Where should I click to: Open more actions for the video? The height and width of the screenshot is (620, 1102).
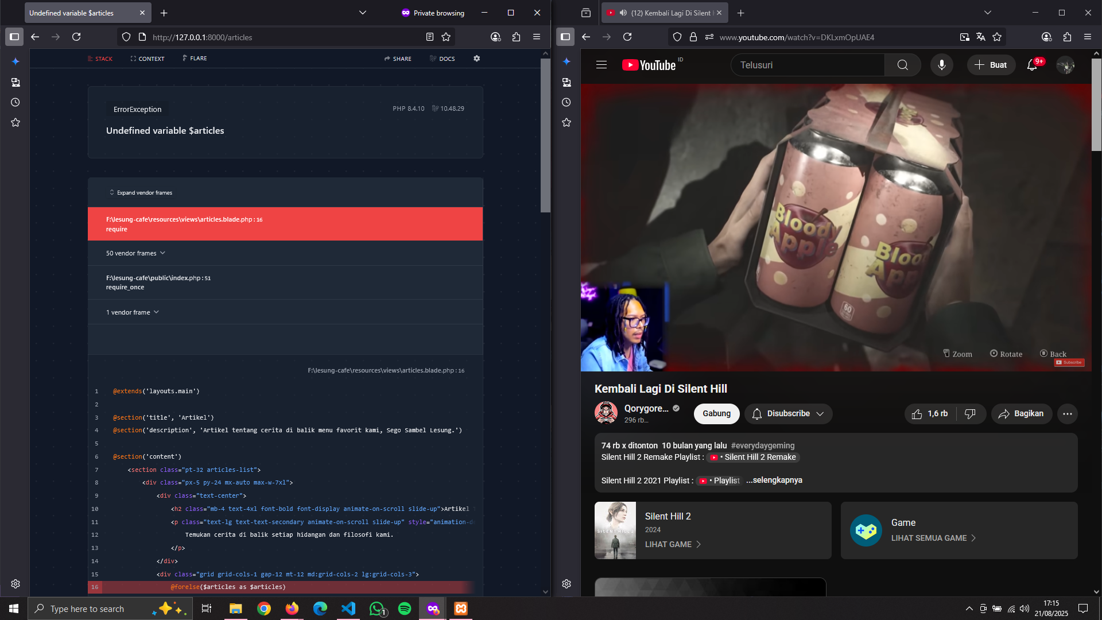click(x=1067, y=414)
